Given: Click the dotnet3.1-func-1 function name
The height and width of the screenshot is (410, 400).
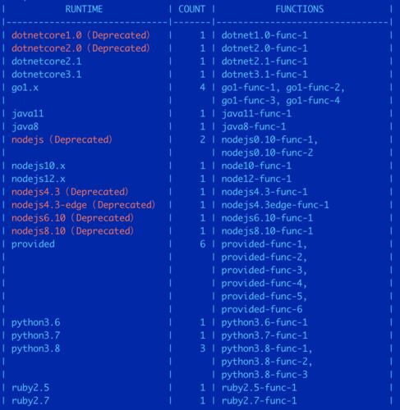Looking at the screenshot, I should click(x=264, y=75).
